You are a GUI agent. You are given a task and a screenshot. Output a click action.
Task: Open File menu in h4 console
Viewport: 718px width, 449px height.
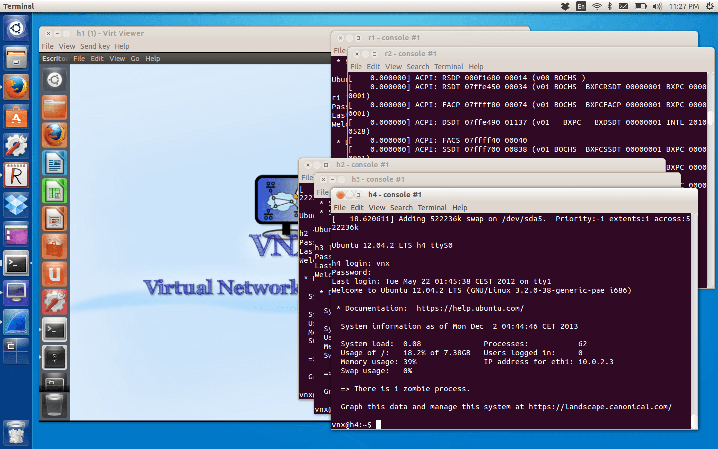340,208
